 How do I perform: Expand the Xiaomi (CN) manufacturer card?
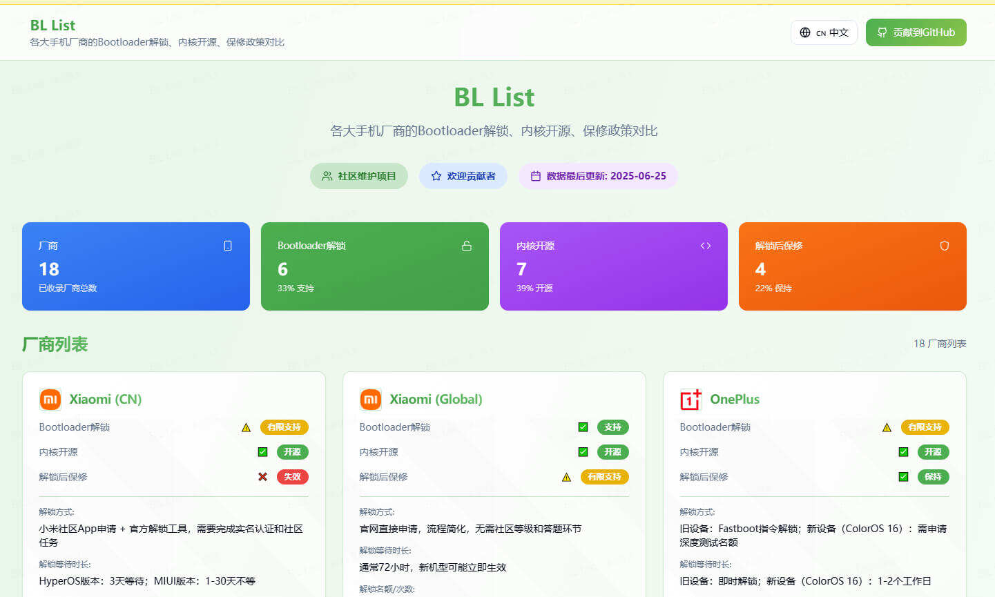[x=173, y=399]
